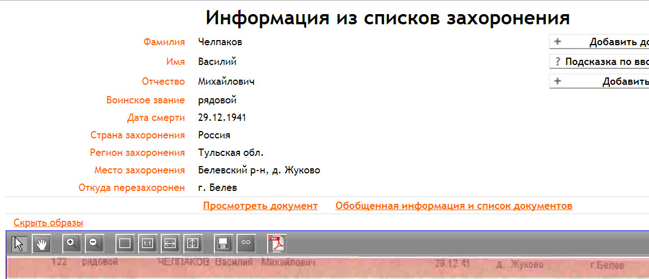Select the arrow pointer tool
Viewport: 649px width, 279px height.
click(19, 243)
